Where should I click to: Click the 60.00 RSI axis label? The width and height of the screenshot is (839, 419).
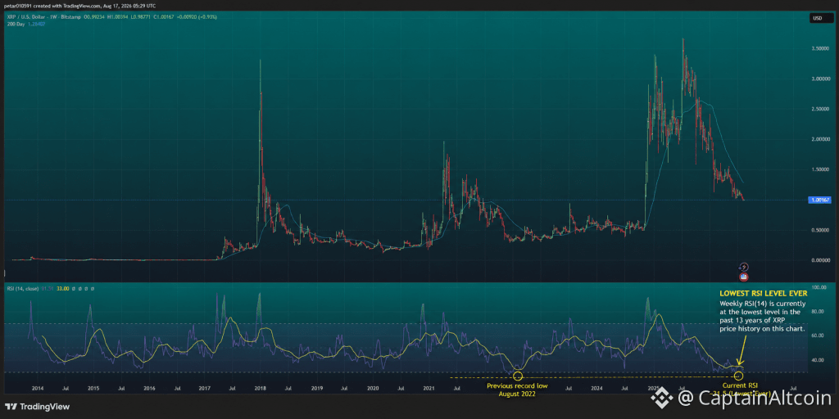[x=819, y=336]
